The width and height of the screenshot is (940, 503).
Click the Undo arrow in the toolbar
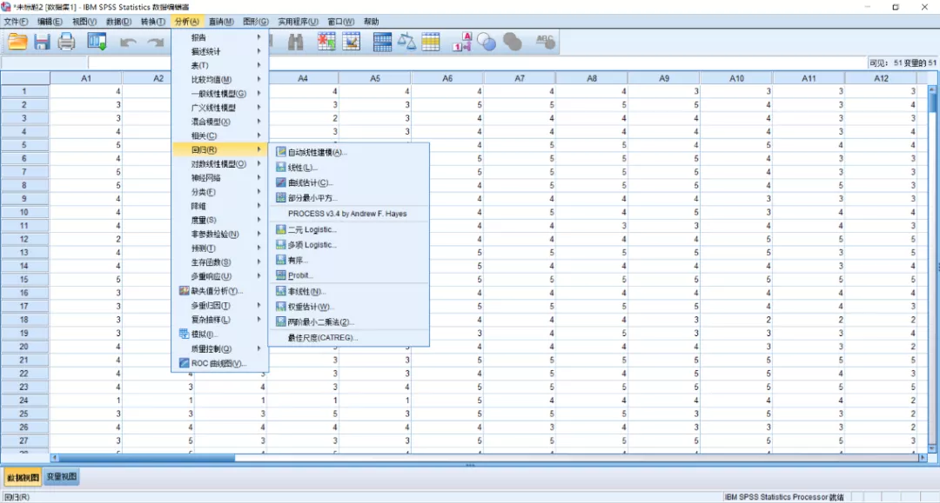(x=128, y=42)
